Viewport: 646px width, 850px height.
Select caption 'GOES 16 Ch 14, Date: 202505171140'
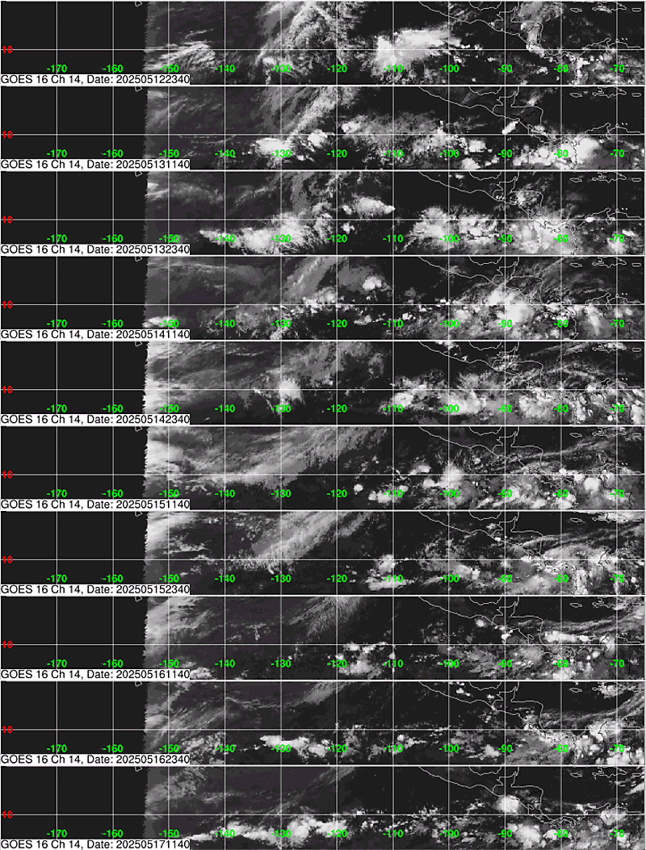(x=95, y=844)
